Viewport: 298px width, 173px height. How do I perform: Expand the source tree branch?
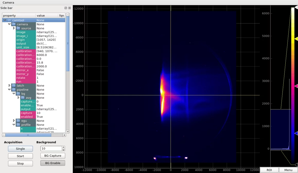(14, 28)
